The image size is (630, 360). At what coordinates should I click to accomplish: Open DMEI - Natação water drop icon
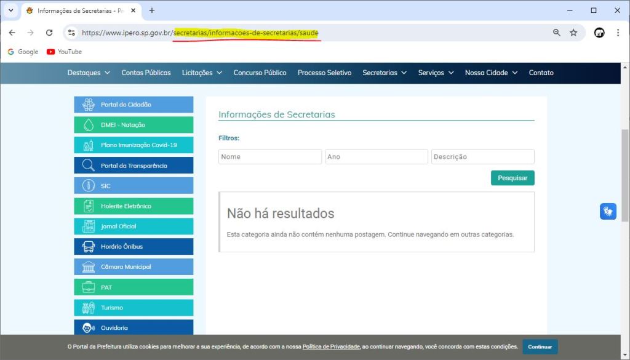[x=89, y=125]
